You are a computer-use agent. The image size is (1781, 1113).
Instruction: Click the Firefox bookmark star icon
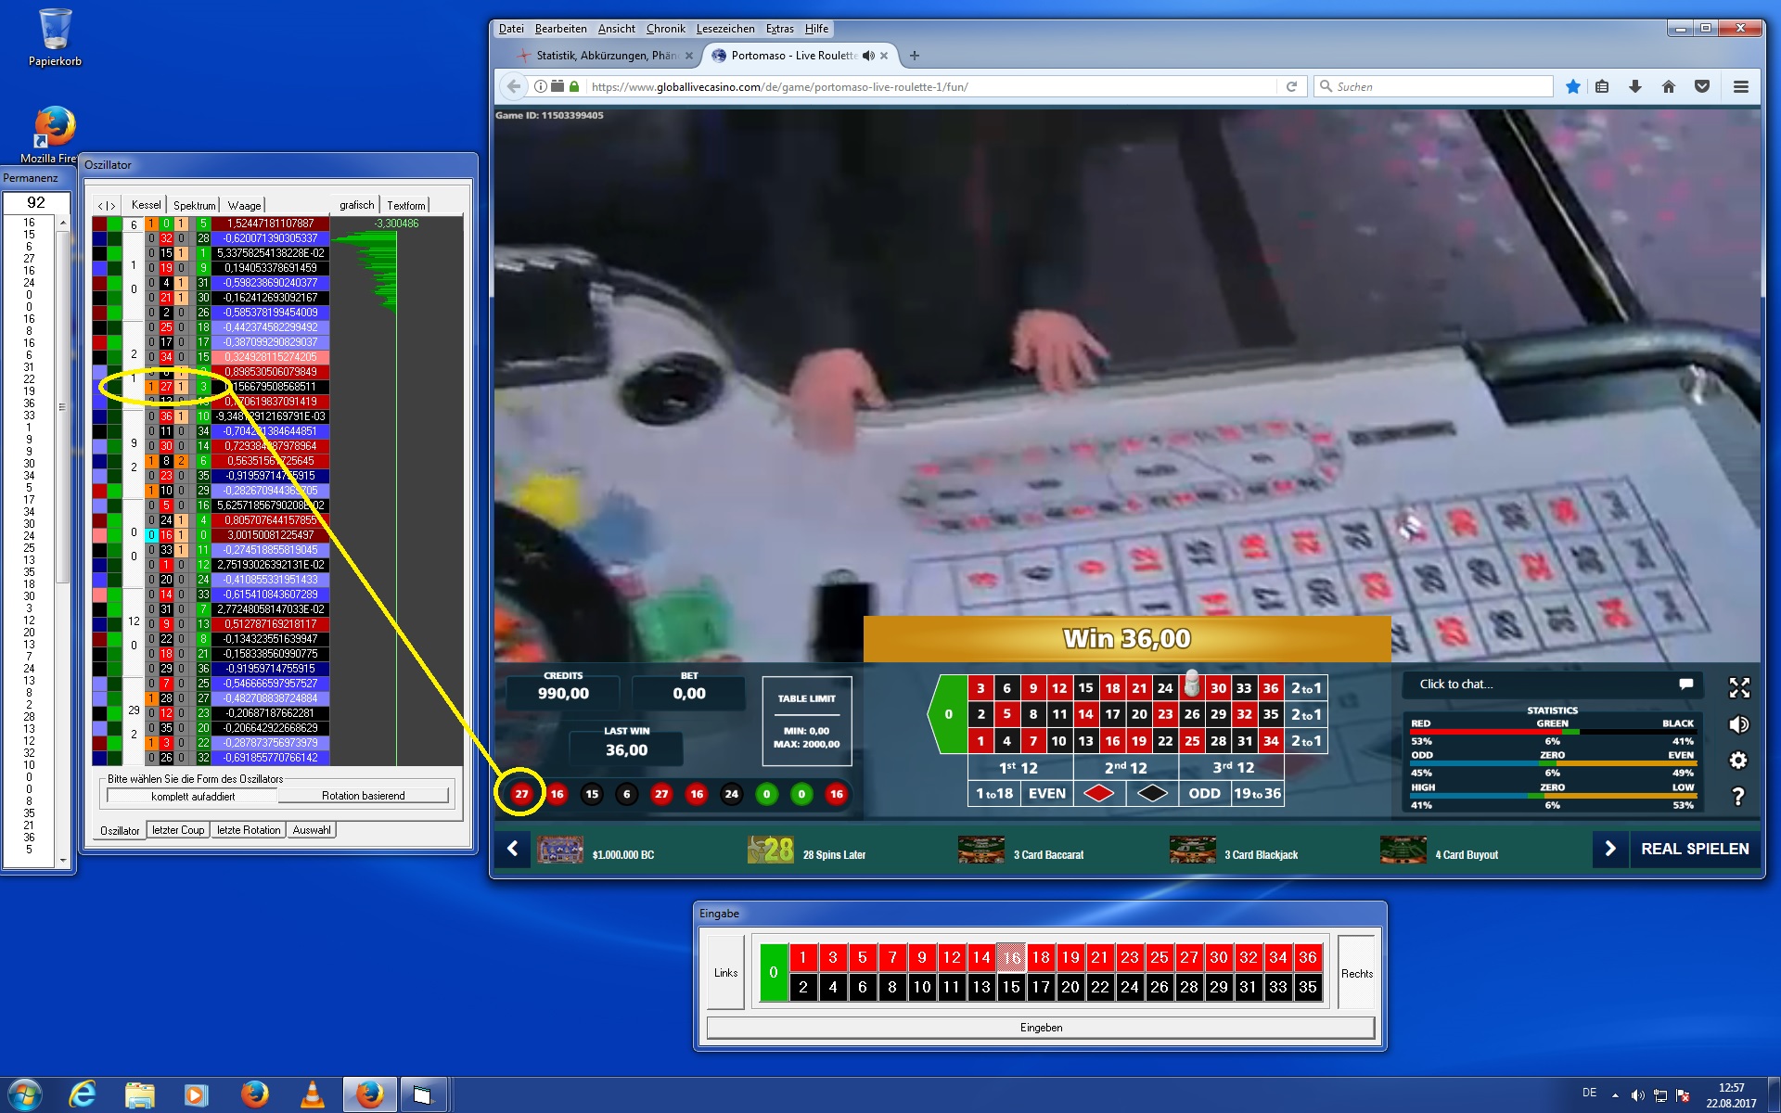(1572, 86)
